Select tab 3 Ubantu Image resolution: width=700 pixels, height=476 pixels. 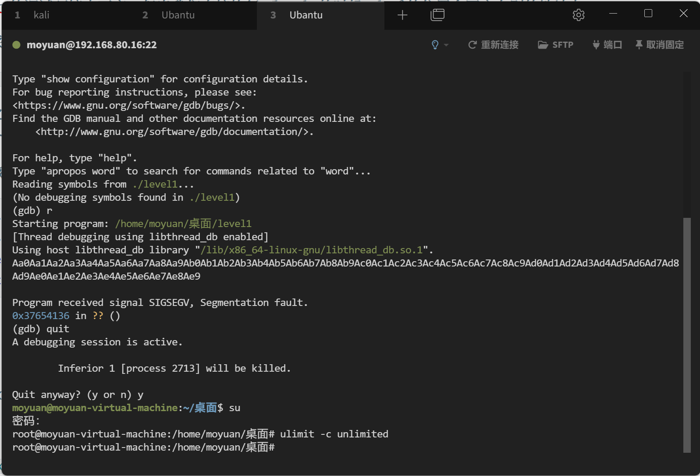[306, 15]
